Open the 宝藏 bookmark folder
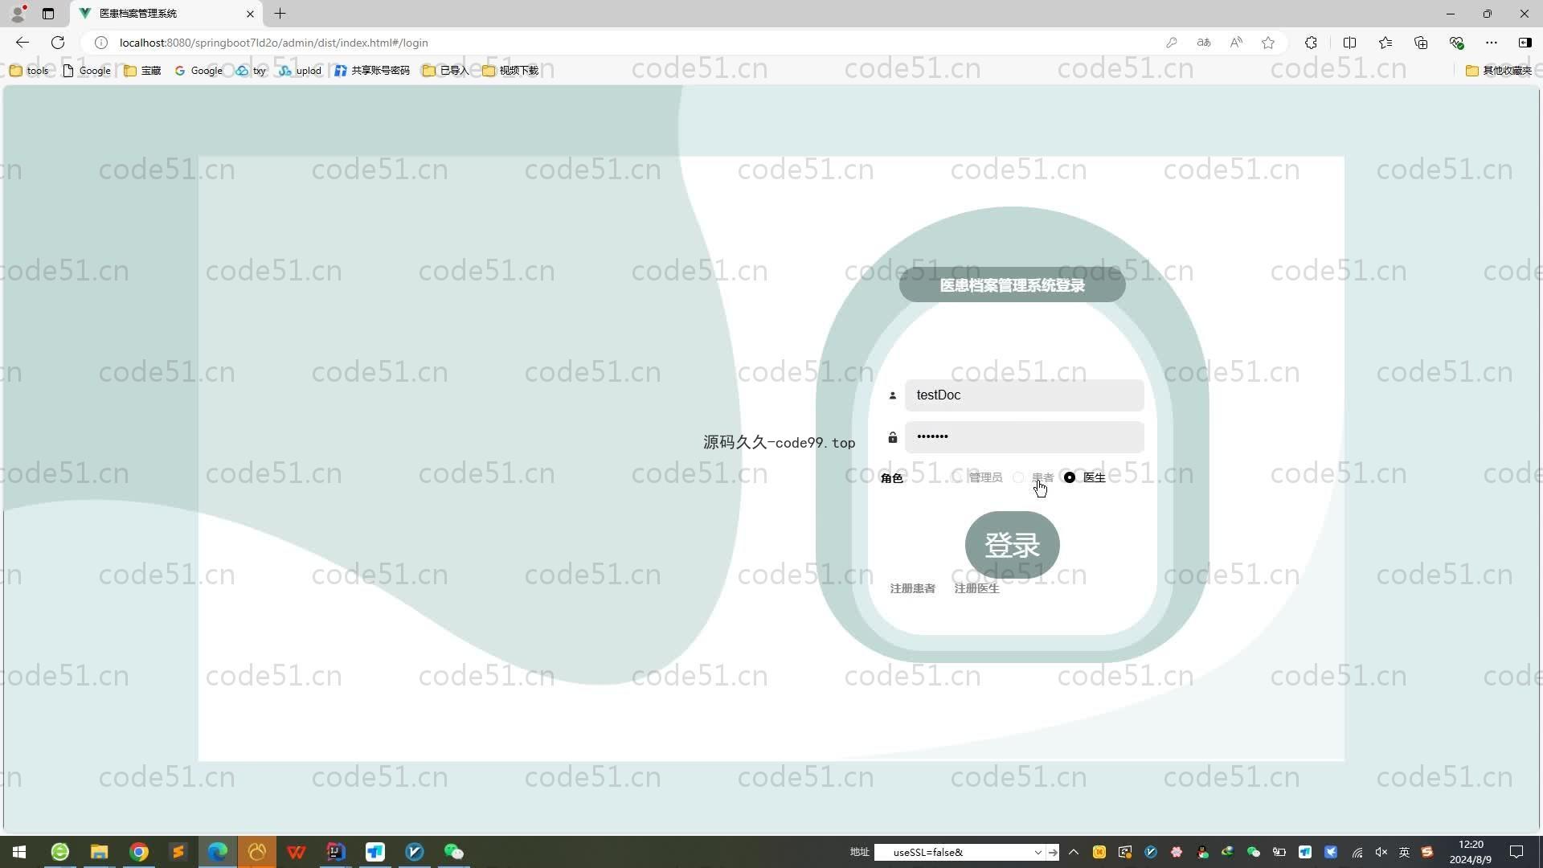Viewport: 1543px width, 868px height. [x=142, y=71]
